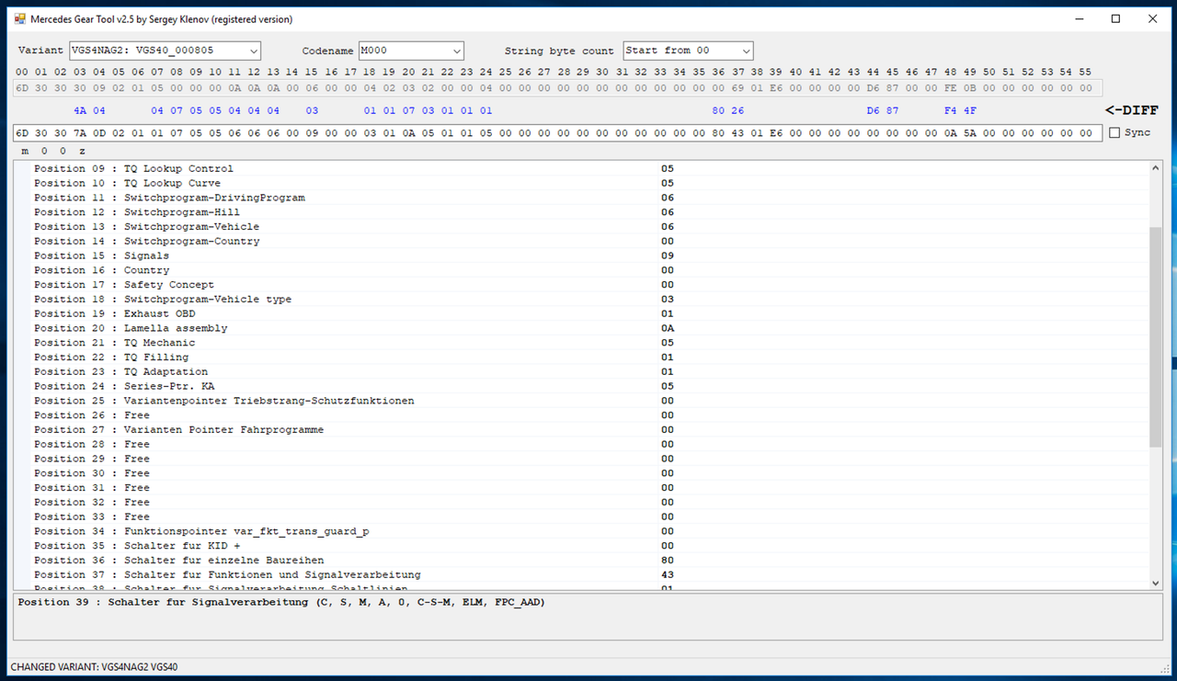Select Position 12 Switchprogram-Hill row
The height and width of the screenshot is (681, 1177).
581,212
